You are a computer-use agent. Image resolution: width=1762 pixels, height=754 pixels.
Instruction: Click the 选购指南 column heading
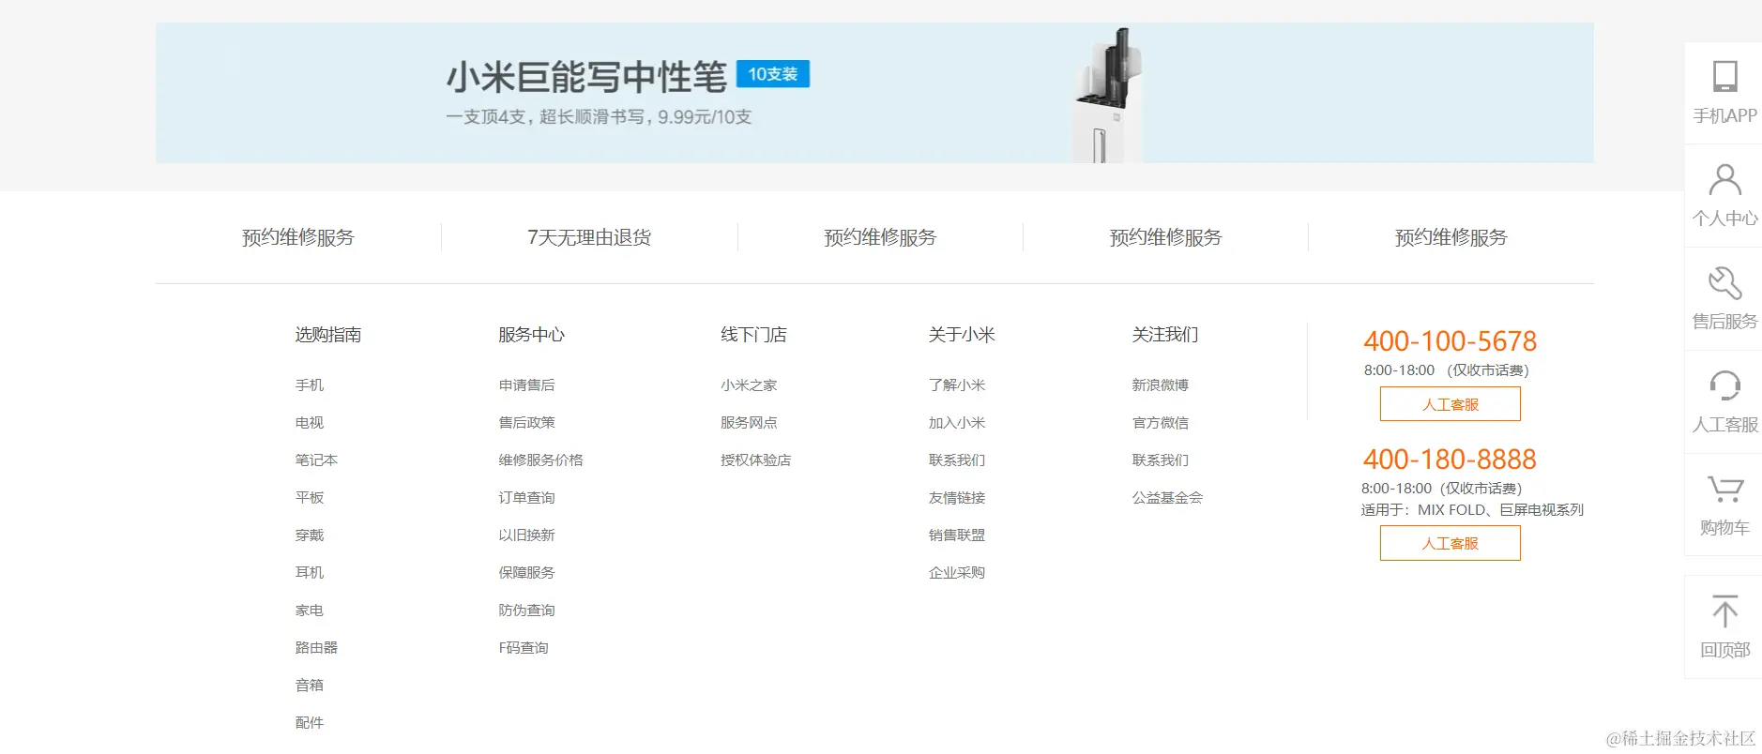(328, 335)
